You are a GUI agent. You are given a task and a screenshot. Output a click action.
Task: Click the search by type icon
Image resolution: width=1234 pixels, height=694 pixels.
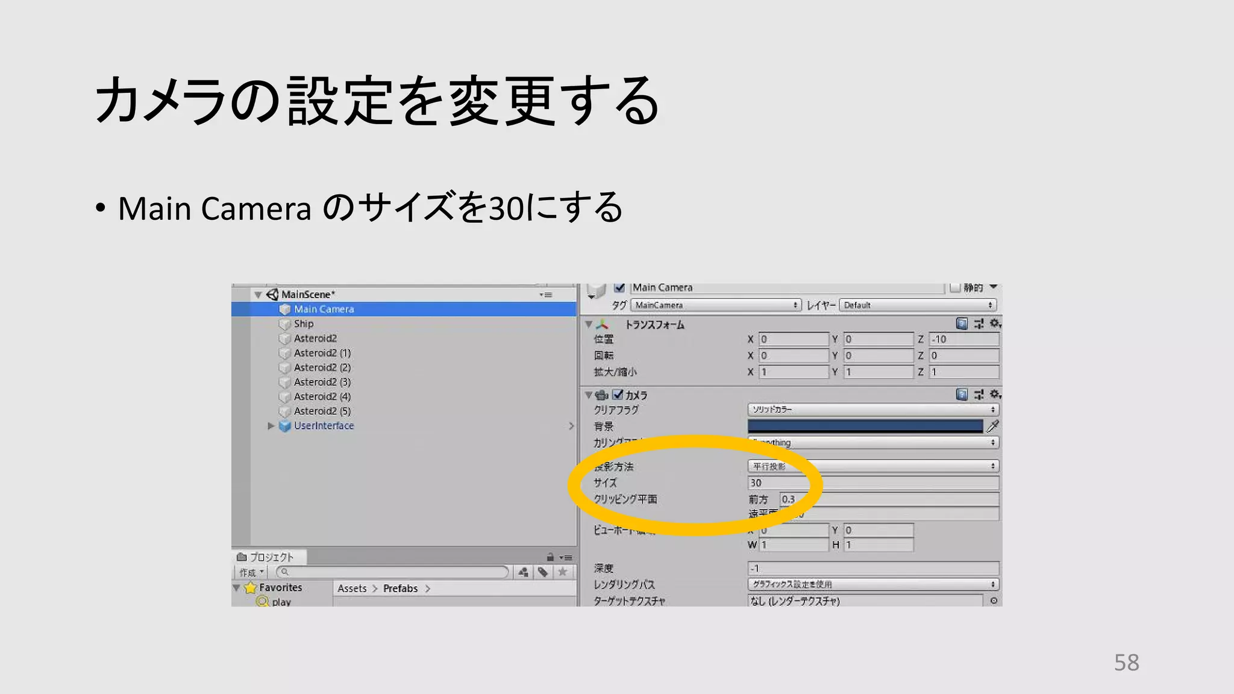pos(524,572)
